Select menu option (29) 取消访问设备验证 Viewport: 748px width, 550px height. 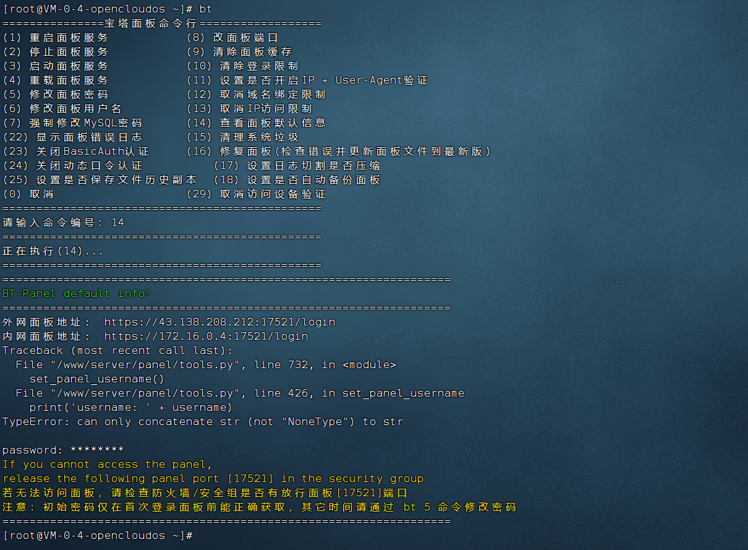coord(256,194)
